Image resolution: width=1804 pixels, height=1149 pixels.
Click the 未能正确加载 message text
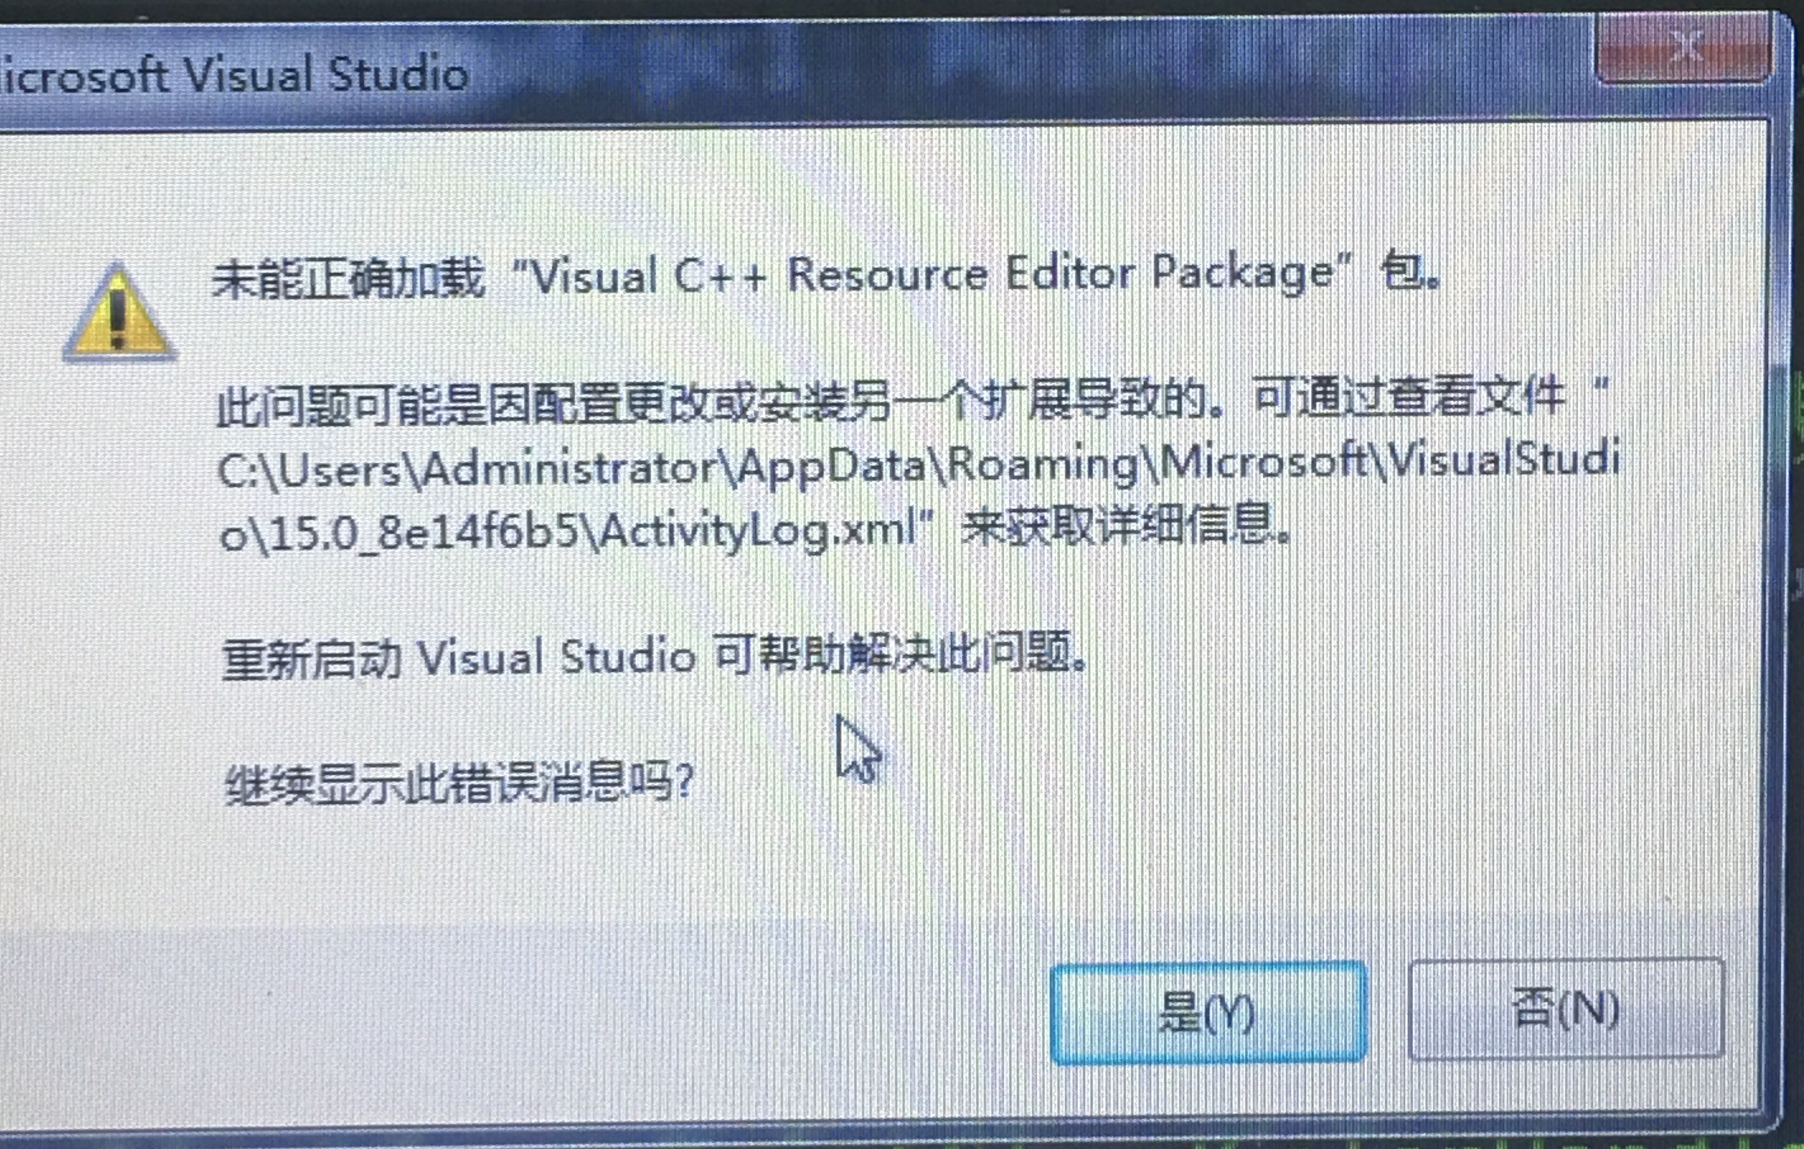349,278
